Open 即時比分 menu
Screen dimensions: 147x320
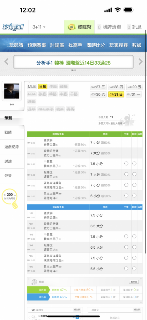coord(96,45)
